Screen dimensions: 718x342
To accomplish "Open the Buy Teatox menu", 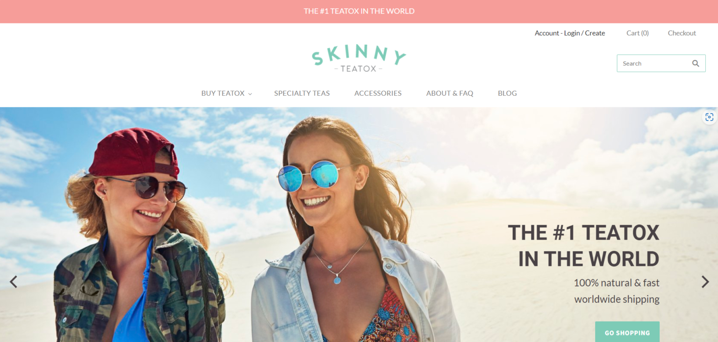I will pos(223,93).
